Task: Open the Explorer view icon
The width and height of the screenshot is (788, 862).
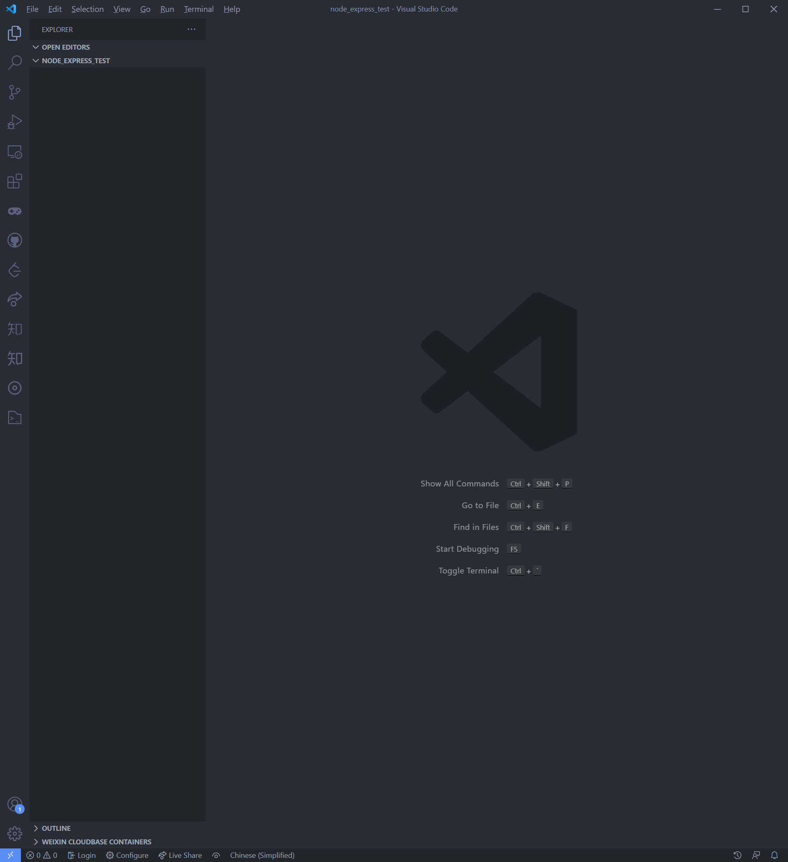Action: pos(14,34)
